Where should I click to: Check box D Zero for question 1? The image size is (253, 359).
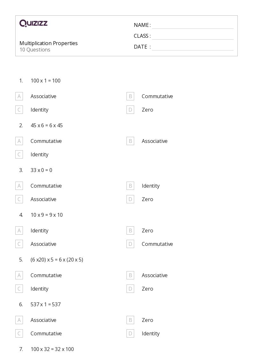tap(130, 110)
